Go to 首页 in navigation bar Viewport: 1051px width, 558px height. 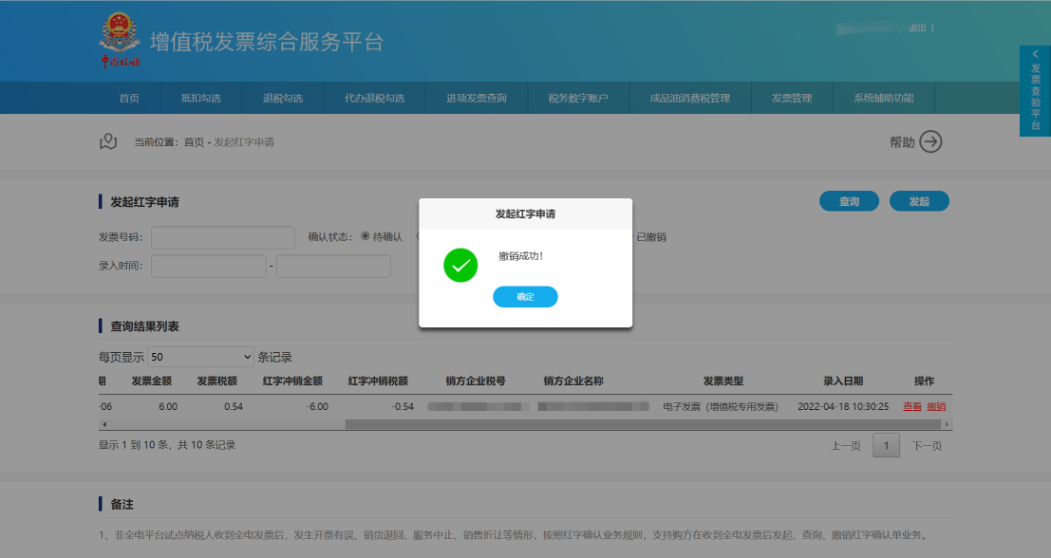(129, 99)
